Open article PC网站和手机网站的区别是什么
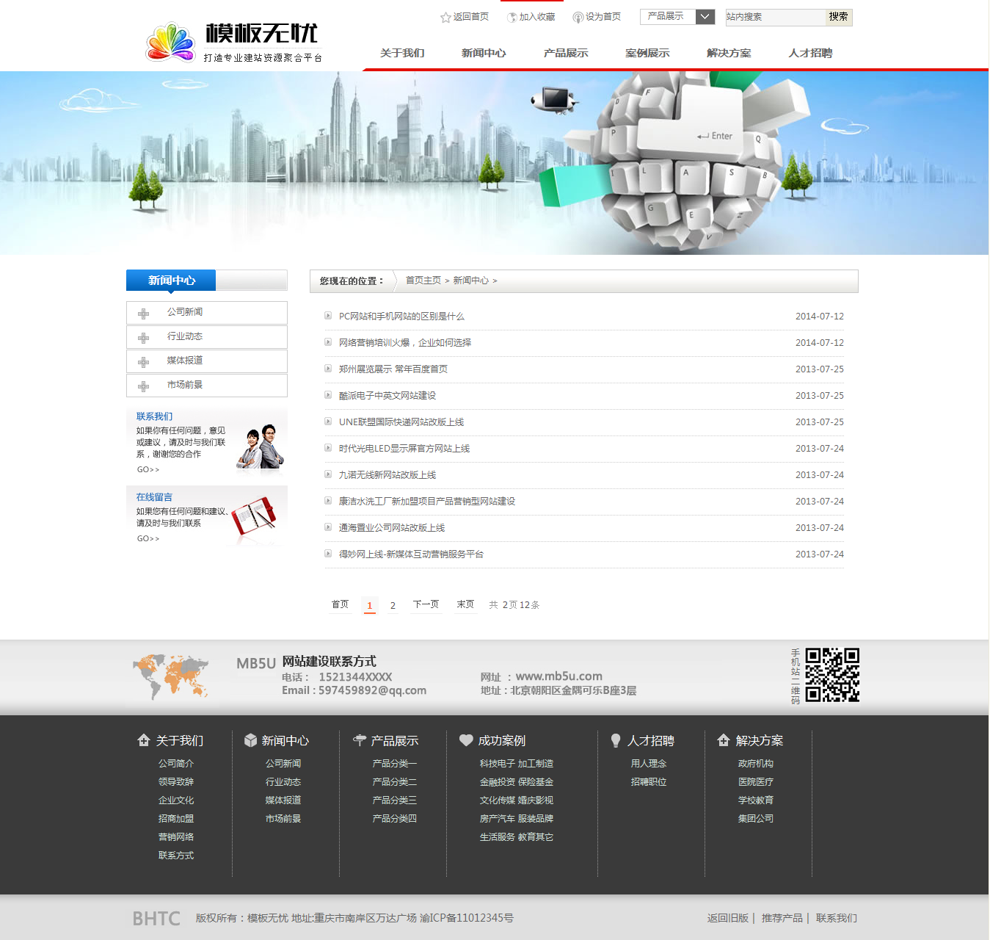 point(401,317)
